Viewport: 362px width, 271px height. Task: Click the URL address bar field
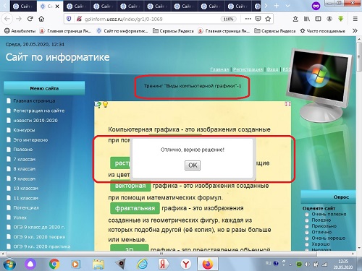pyautogui.click(x=151, y=19)
